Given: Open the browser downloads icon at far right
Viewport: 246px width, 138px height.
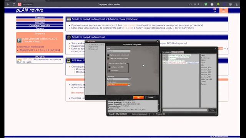Looking at the screenshot, I should pyautogui.click(x=237, y=5).
